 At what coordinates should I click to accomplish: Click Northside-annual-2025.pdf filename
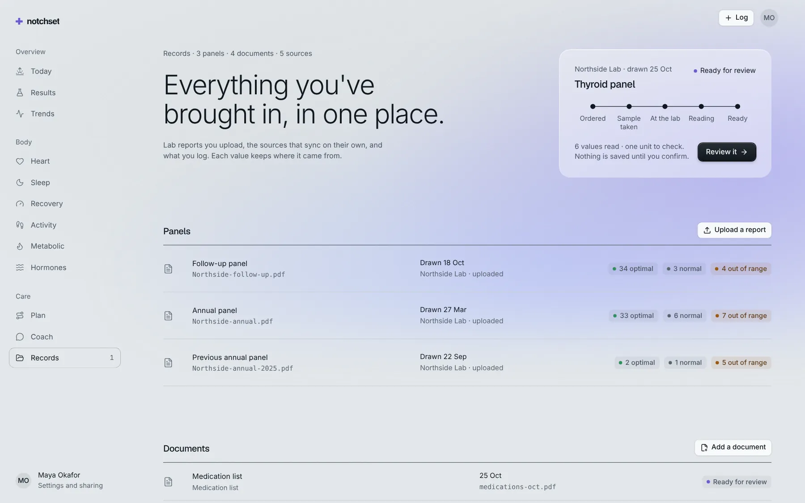242,368
